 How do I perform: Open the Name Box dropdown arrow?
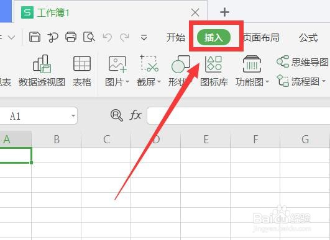(73, 116)
